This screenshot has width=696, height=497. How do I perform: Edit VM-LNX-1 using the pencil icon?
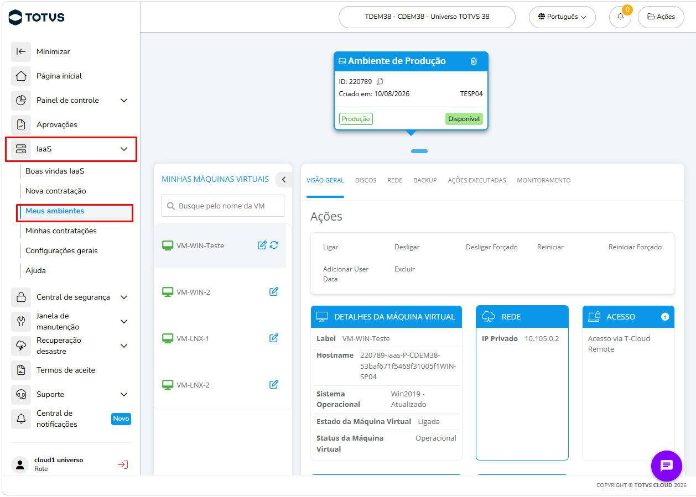274,338
